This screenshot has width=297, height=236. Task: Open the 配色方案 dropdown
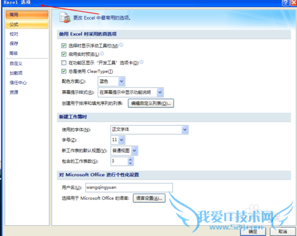(x=112, y=81)
